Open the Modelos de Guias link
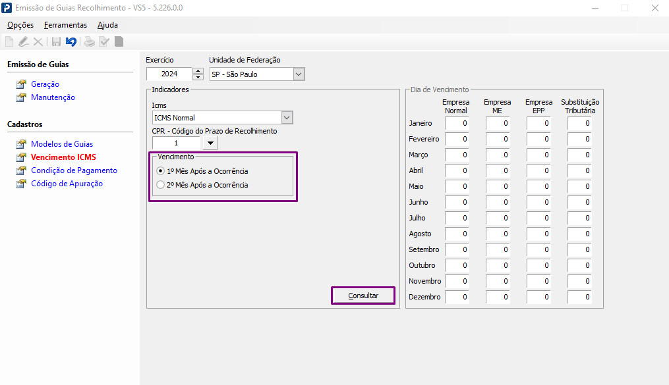Viewport: 669px width, 385px height. point(62,144)
